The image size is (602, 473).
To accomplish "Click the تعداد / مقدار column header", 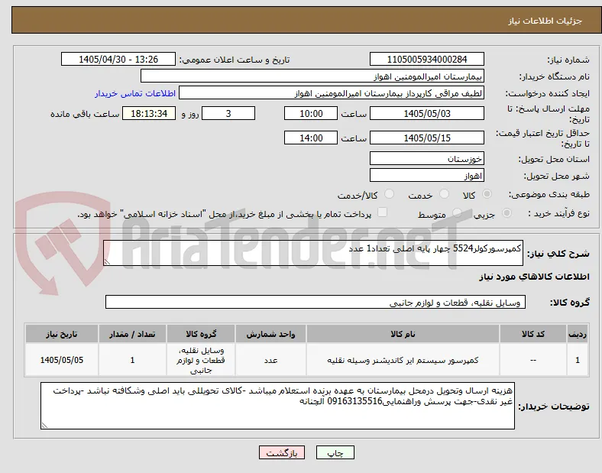I will pos(132,334).
